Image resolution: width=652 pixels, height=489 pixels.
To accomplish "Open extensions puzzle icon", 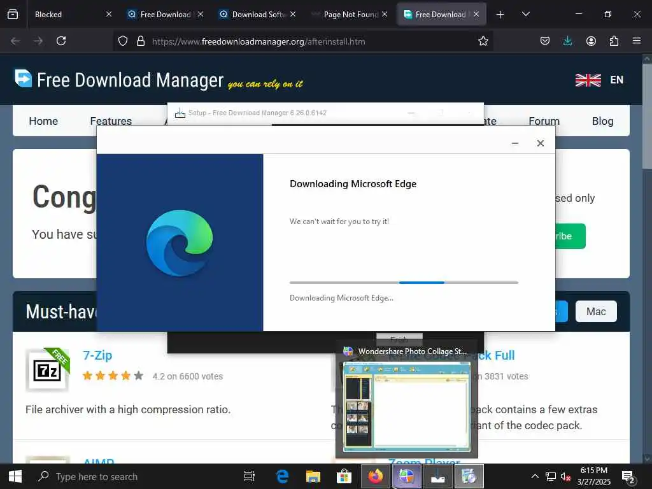I will pos(614,41).
